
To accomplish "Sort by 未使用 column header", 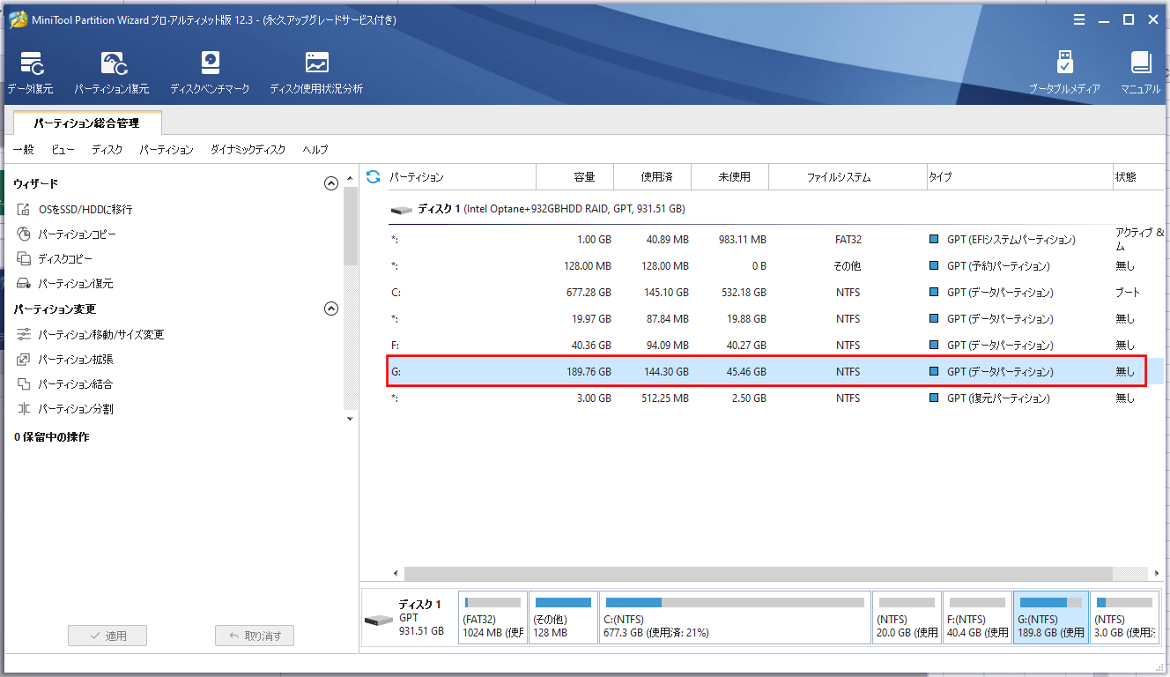I will (x=730, y=177).
